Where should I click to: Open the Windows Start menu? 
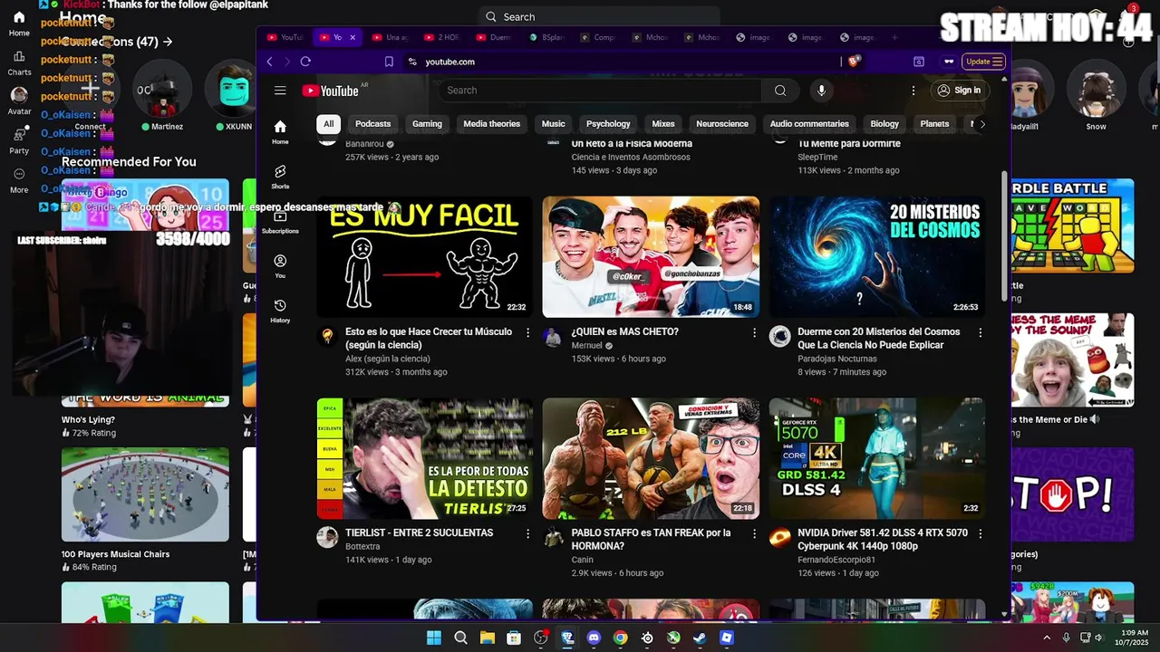coord(434,638)
